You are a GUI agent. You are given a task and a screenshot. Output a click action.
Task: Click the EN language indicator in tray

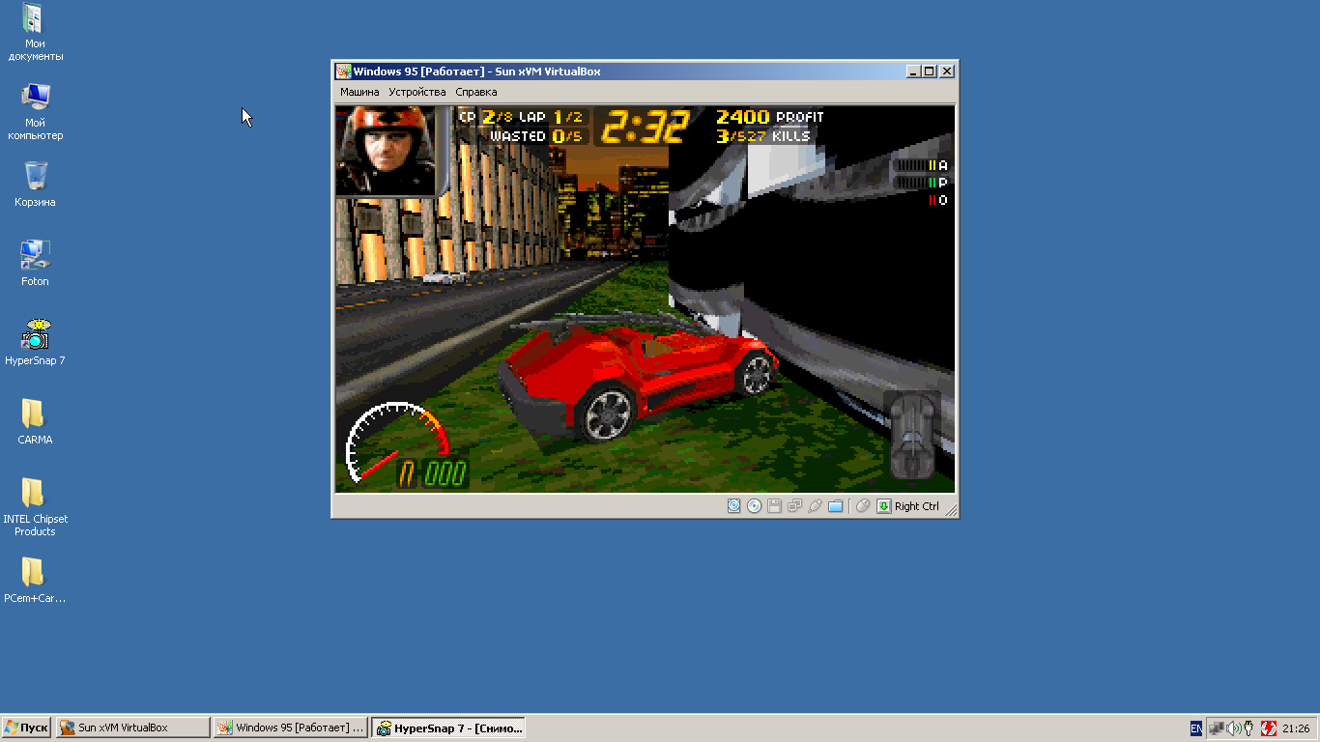point(1196,728)
